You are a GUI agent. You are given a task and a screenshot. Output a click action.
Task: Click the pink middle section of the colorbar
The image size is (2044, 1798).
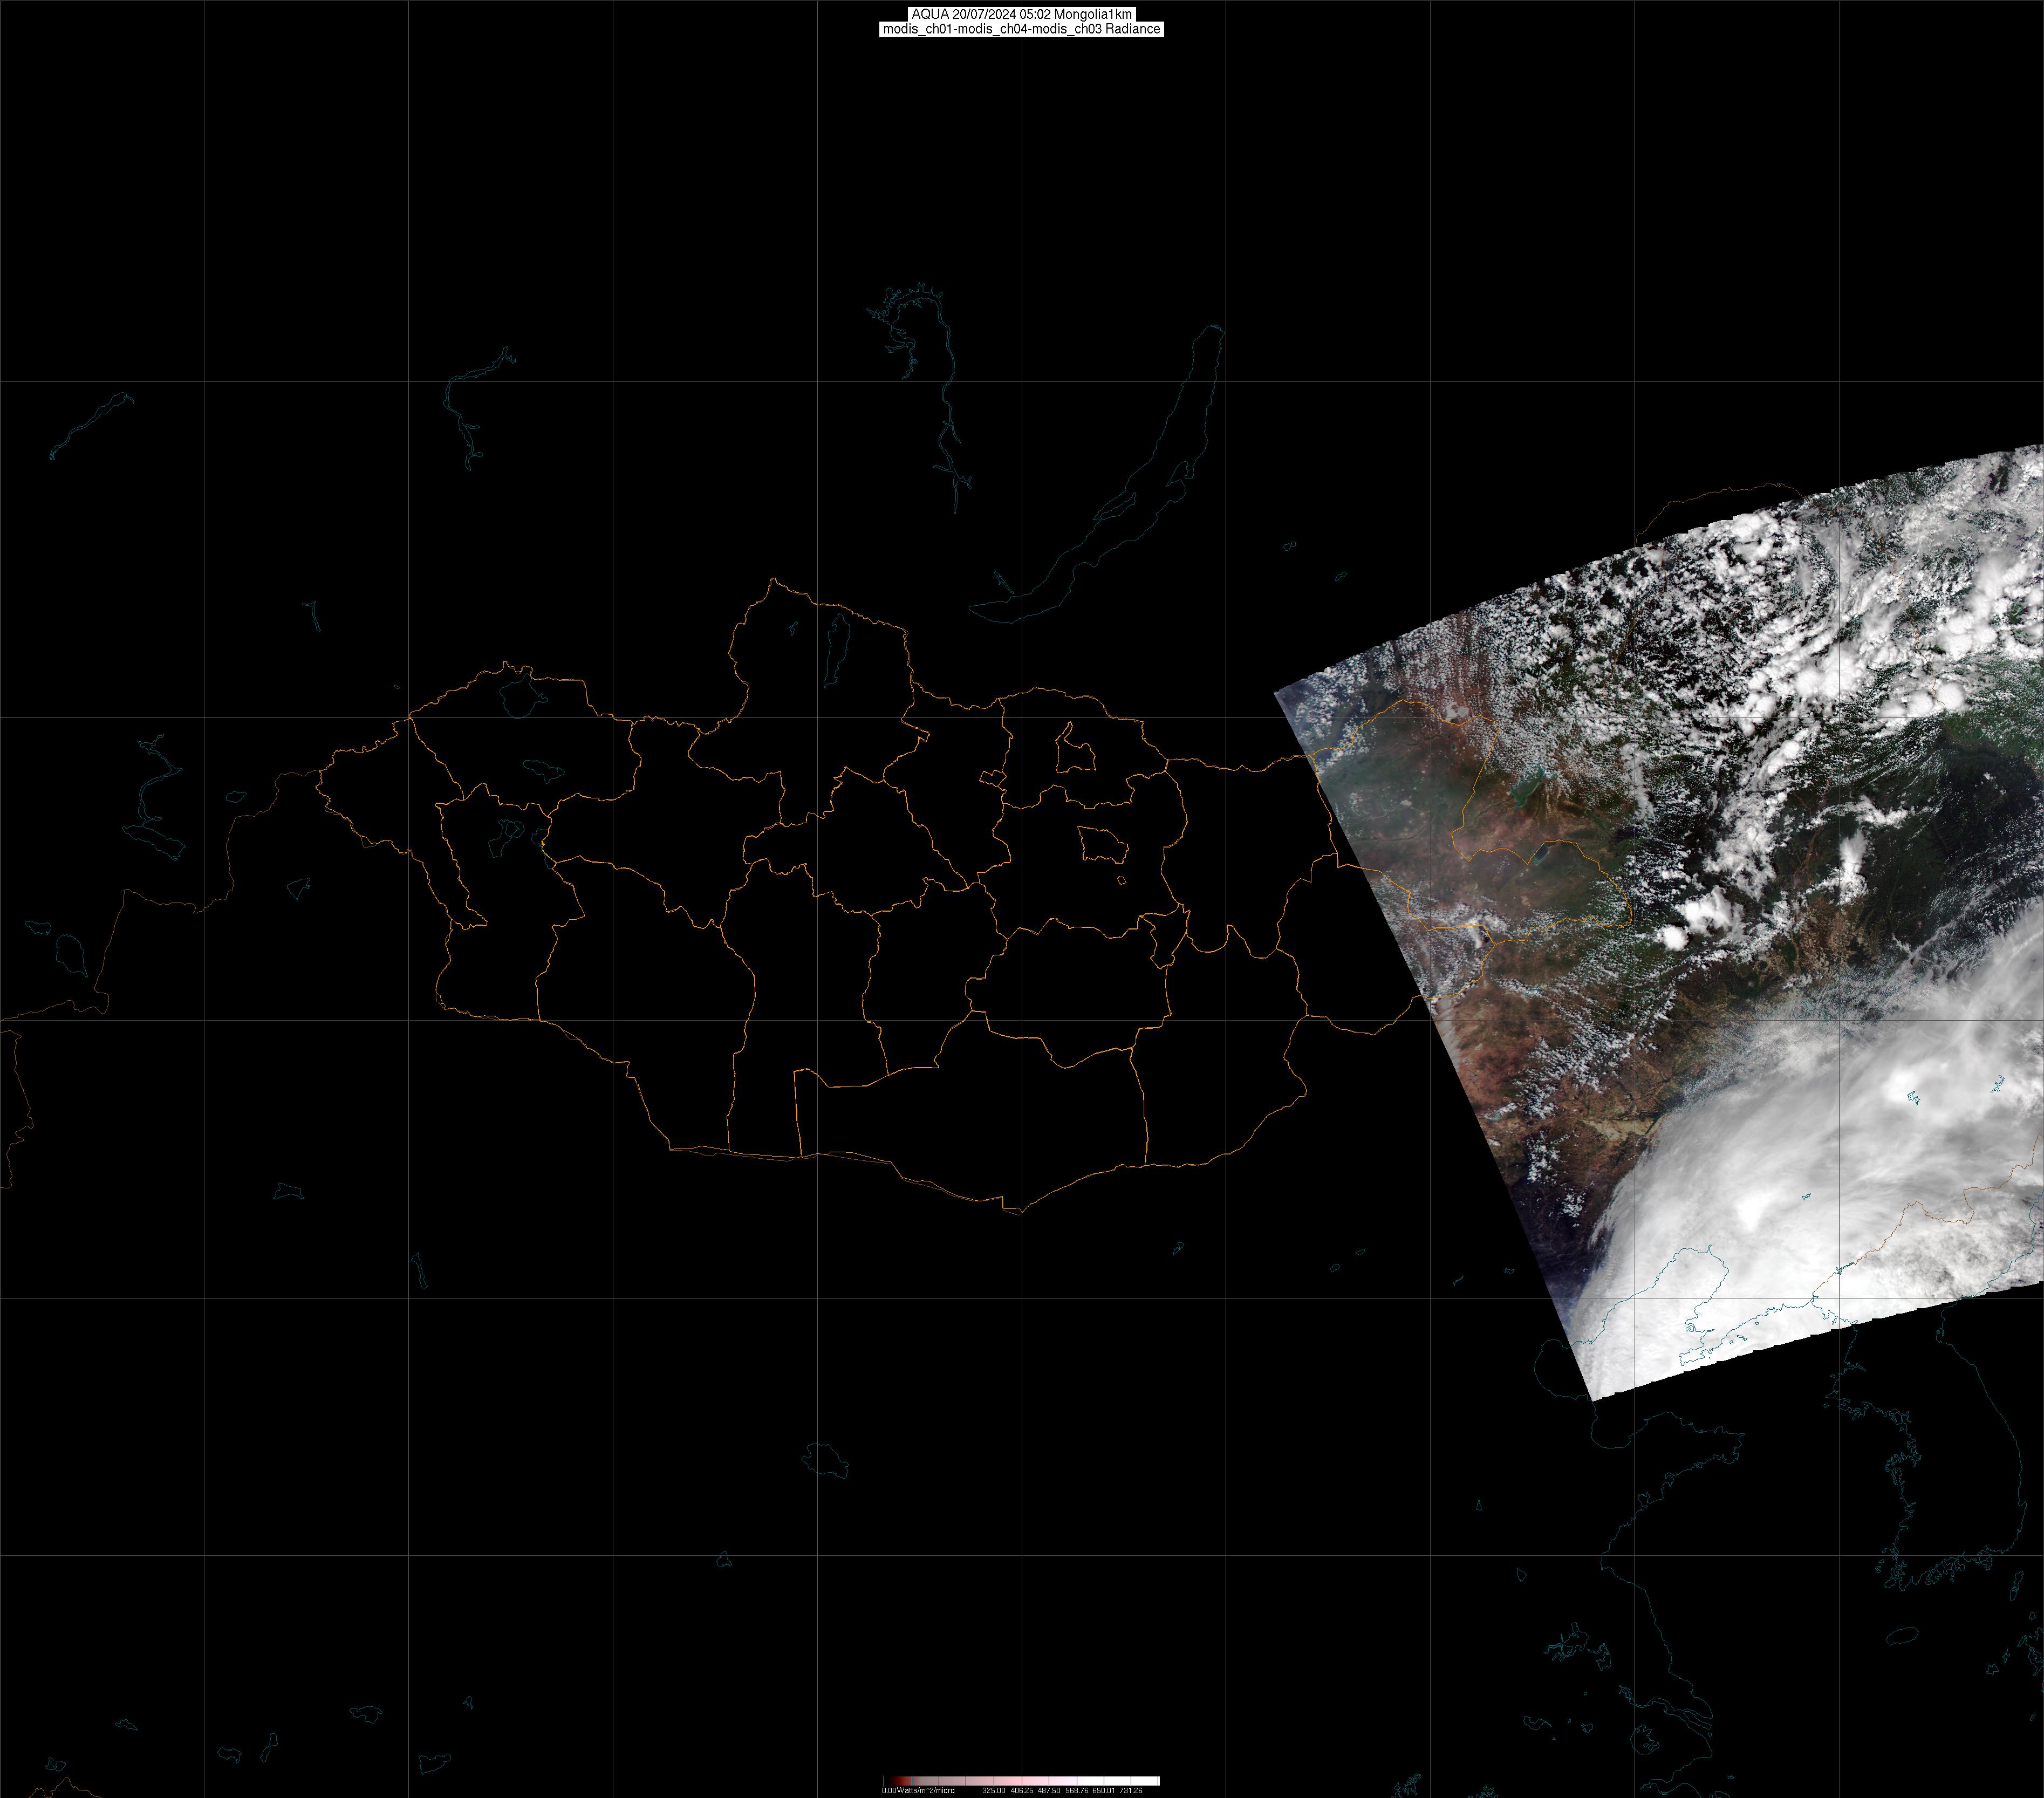coord(1030,1781)
